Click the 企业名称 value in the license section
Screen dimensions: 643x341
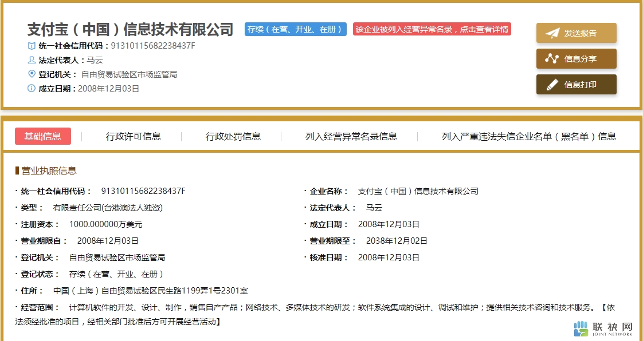418,191
